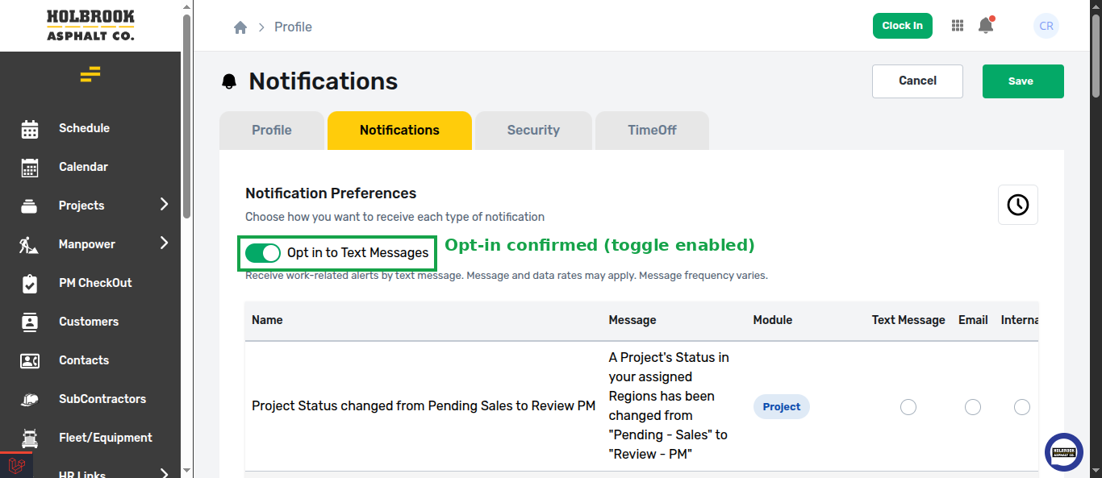This screenshot has height=478, width=1102.
Task: Open the TimeOff tab
Action: pos(652,131)
